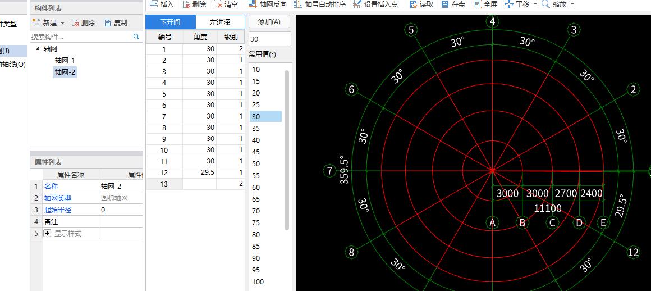Click the 起始半径 value 0
The height and width of the screenshot is (291, 651).
coord(121,210)
